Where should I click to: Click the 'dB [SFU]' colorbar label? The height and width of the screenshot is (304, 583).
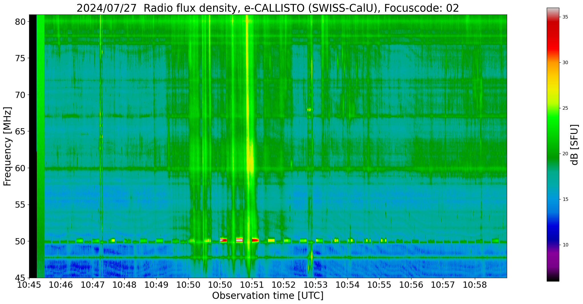coord(574,145)
